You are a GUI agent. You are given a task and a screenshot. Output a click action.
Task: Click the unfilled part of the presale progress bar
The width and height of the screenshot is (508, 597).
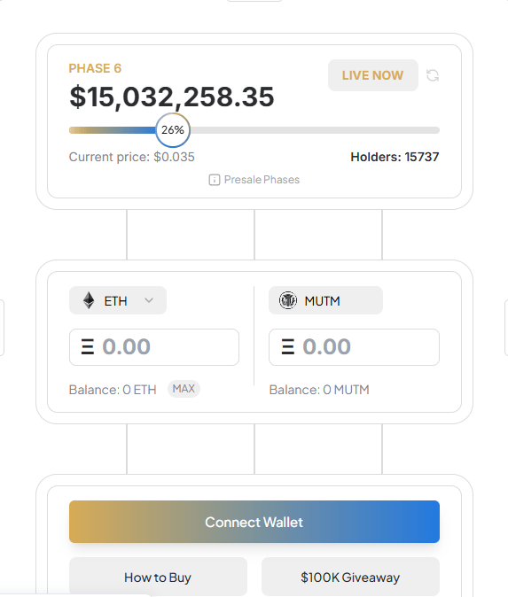[x=315, y=130]
